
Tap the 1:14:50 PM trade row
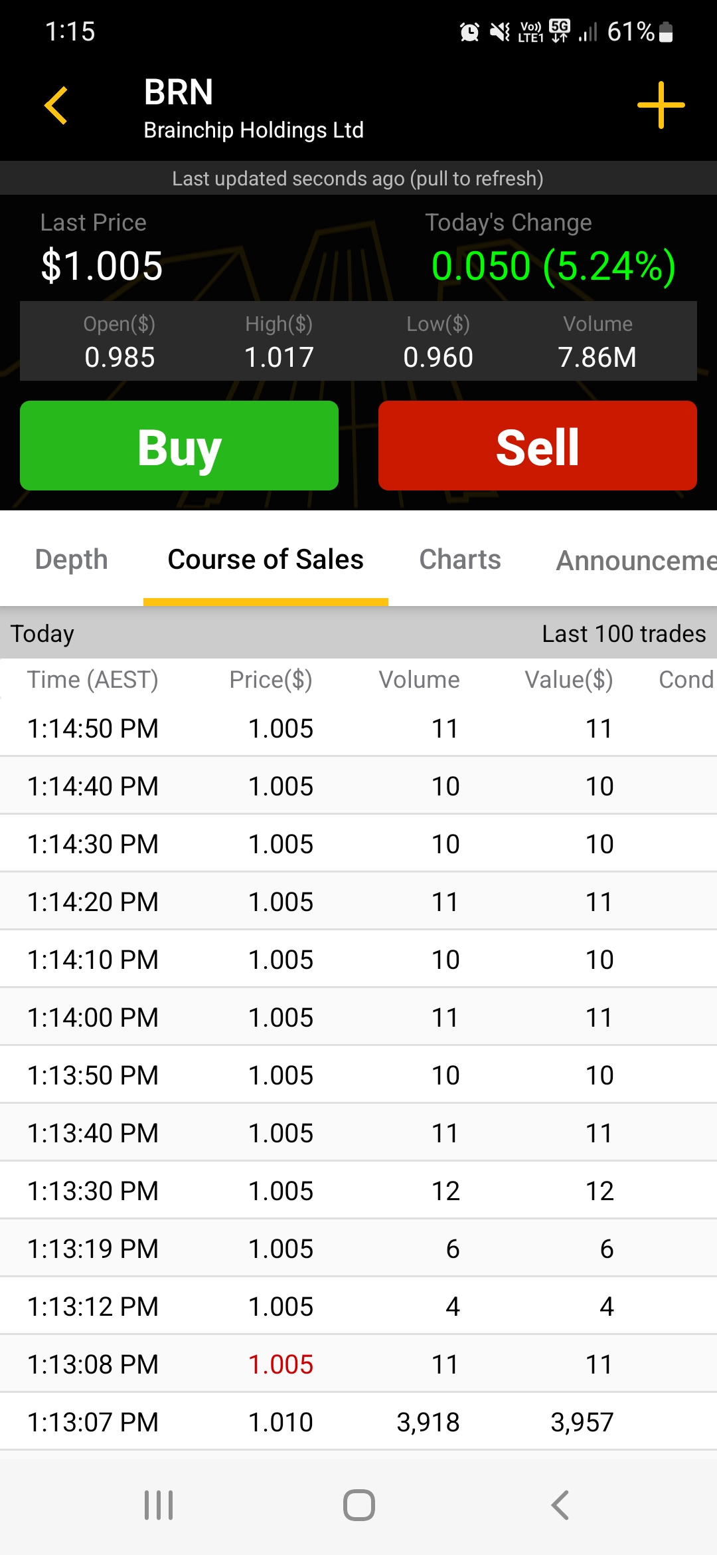click(358, 728)
